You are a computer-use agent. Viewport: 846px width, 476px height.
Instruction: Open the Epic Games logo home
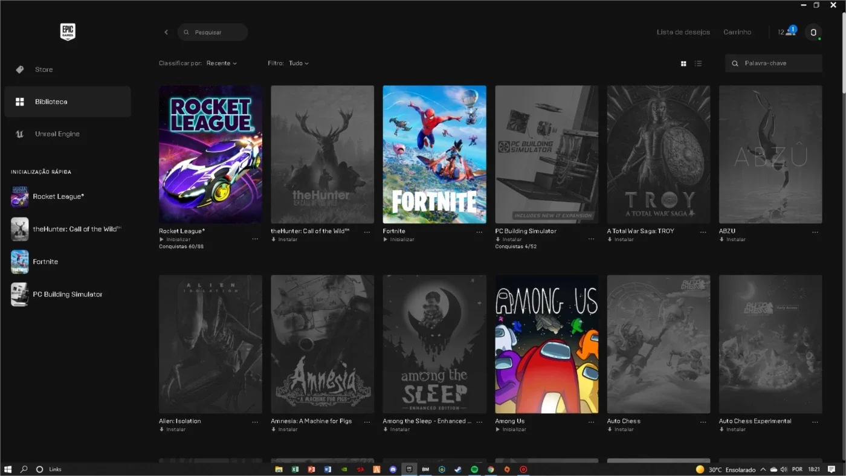pos(68,32)
